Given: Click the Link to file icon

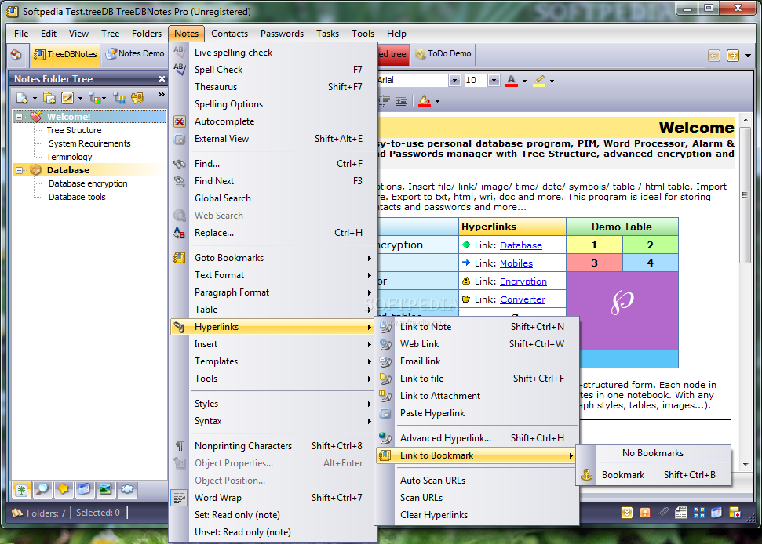Looking at the screenshot, I should click(x=385, y=379).
